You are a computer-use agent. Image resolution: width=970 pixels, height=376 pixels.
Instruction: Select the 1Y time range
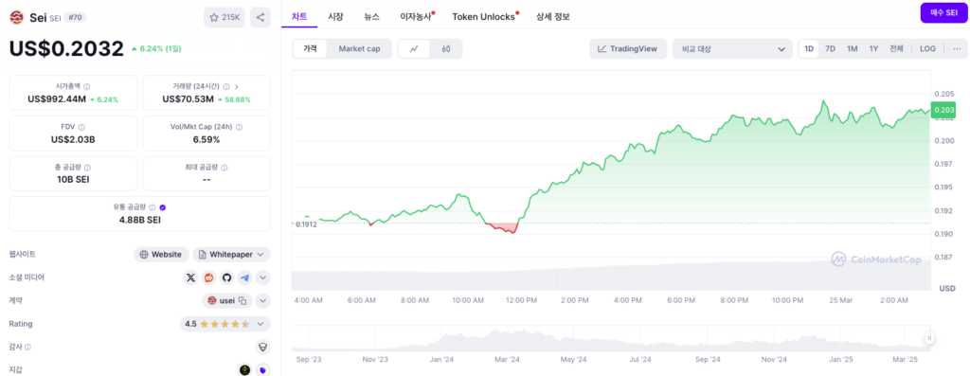click(x=873, y=49)
